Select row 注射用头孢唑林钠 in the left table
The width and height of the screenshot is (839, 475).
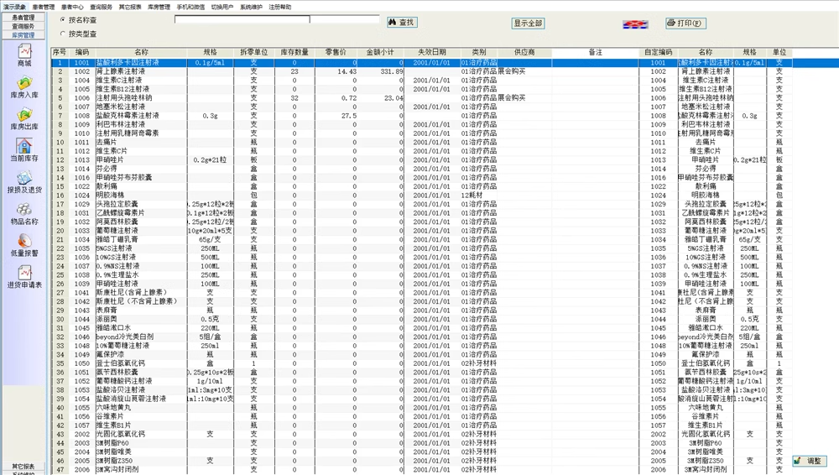pos(345,98)
